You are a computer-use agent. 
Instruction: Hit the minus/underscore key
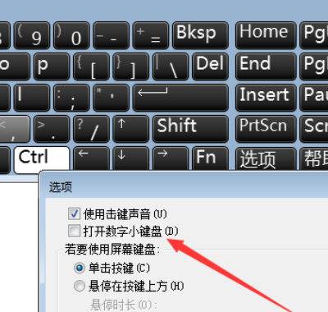[x=111, y=35]
